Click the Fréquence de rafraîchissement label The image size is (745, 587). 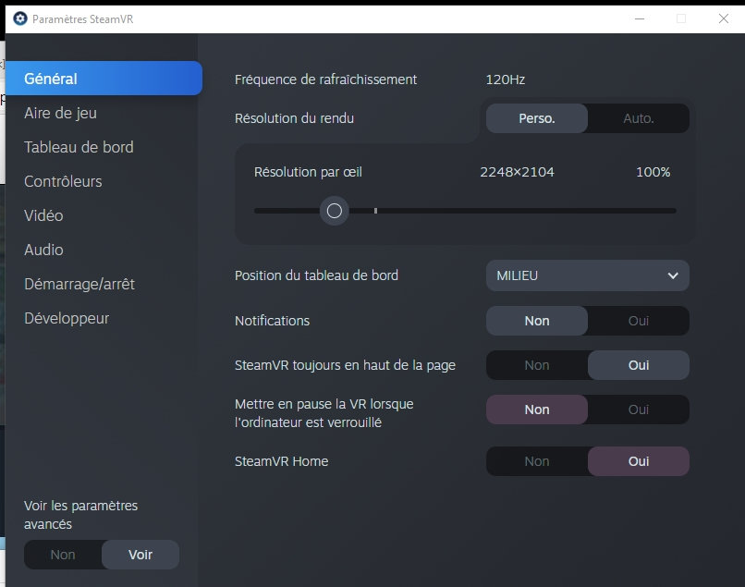[x=325, y=79]
